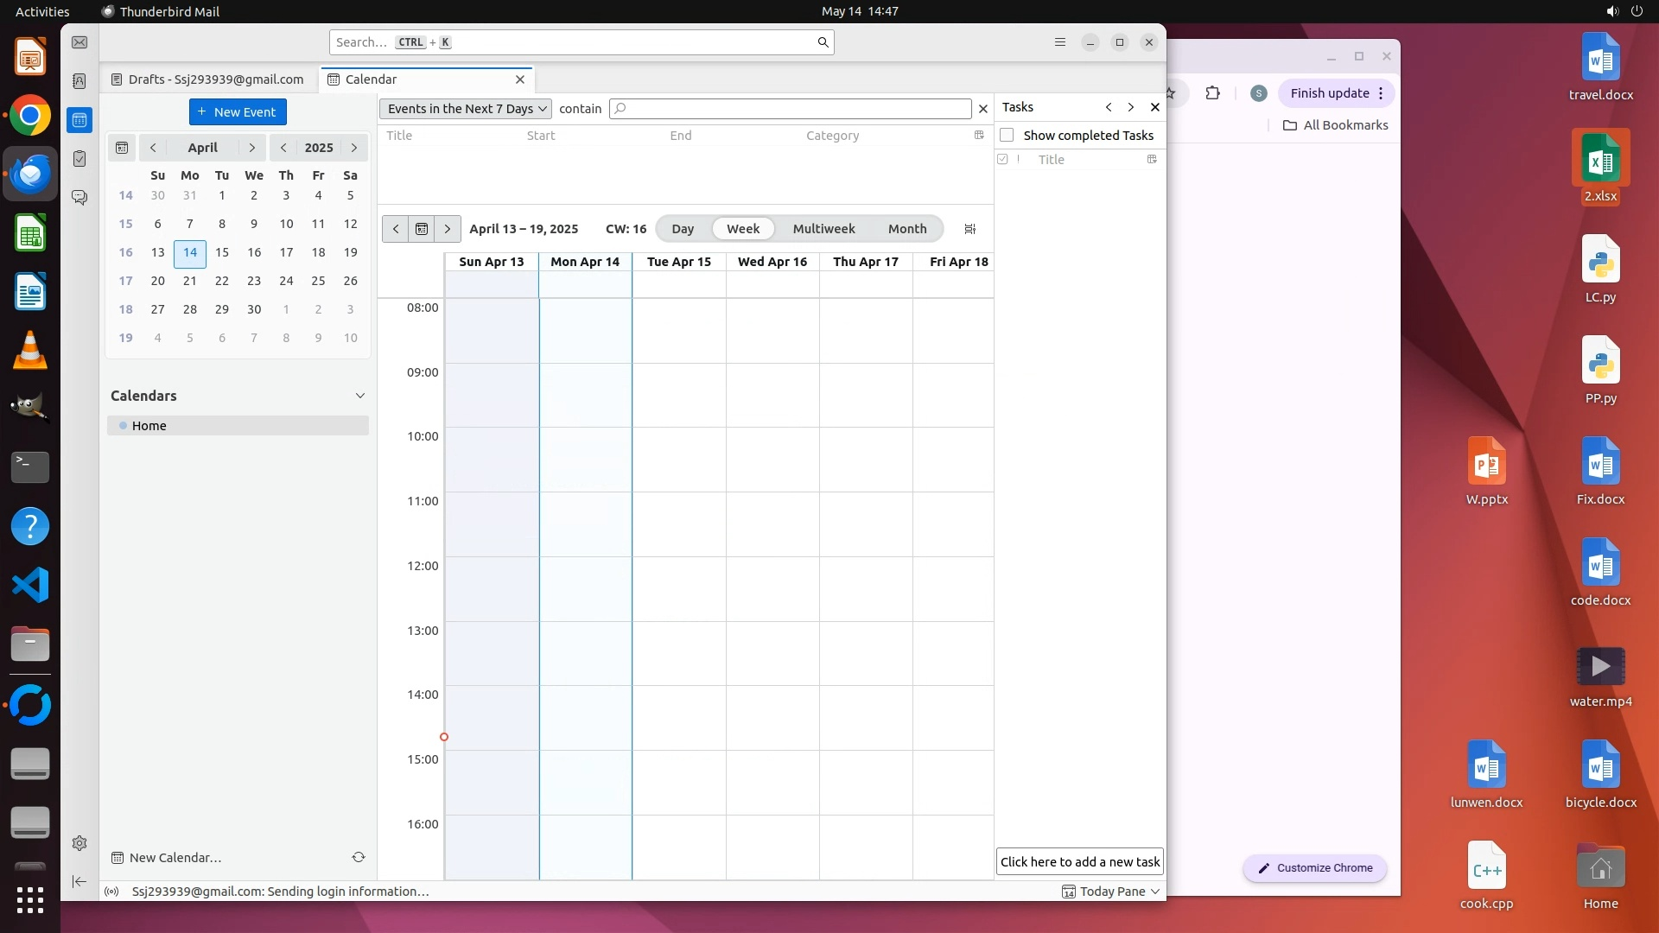
Task: Open the Address Book sidebar icon
Action: [79, 81]
